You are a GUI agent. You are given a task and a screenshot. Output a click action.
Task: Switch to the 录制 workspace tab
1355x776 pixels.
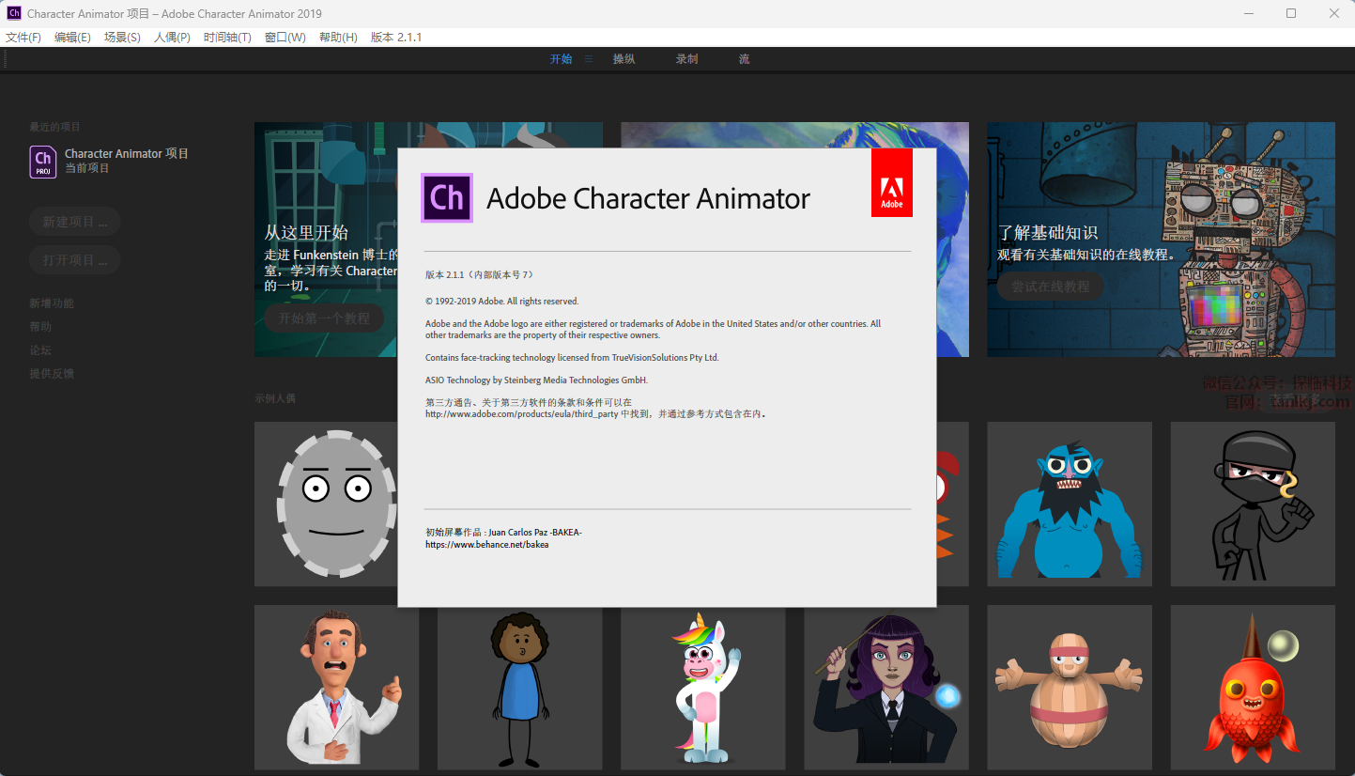coord(686,59)
